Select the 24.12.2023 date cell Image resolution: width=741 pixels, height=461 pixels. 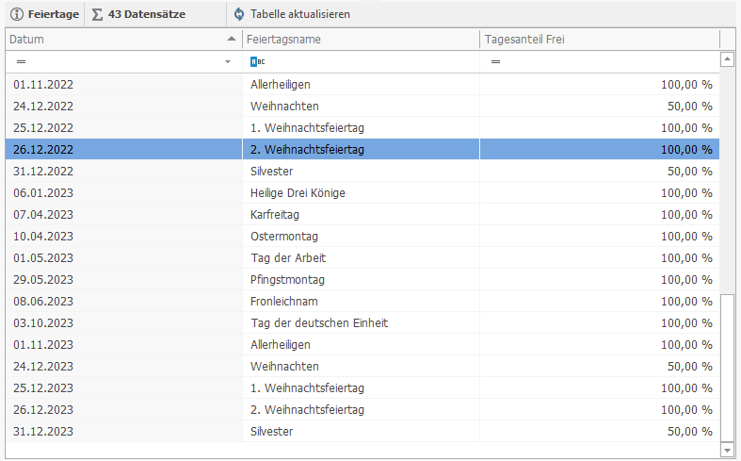[124, 367]
